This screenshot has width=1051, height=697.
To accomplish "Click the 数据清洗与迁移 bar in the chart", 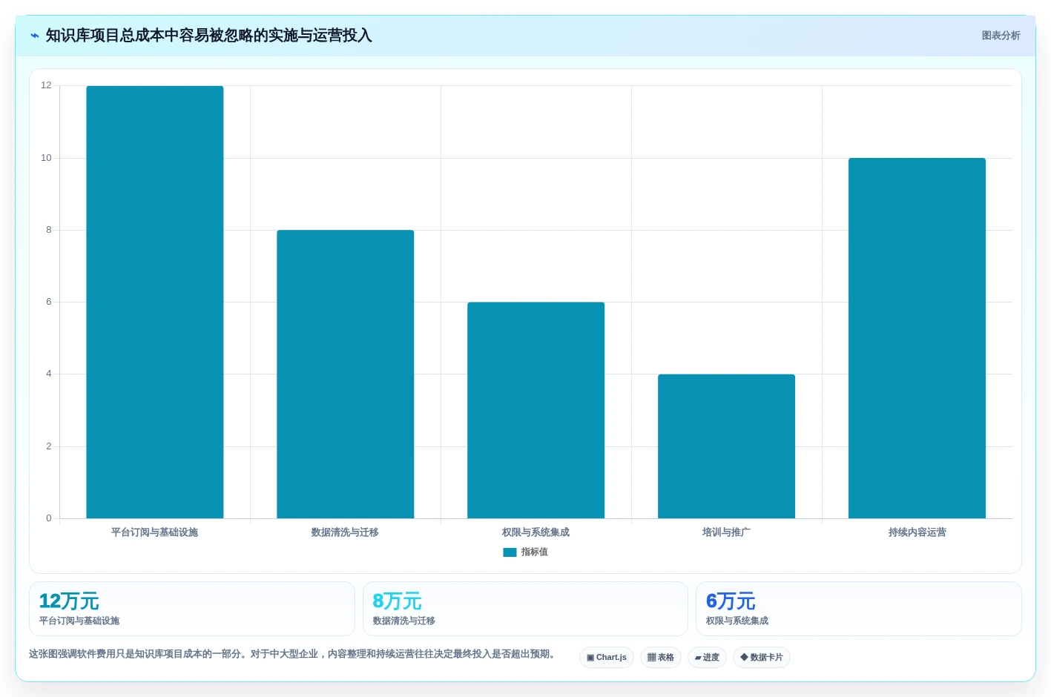I will [346, 374].
